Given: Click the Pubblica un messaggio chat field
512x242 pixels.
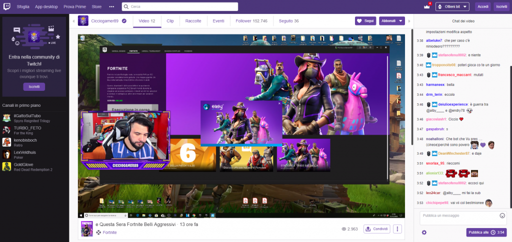Looking at the screenshot, I should (x=462, y=218).
